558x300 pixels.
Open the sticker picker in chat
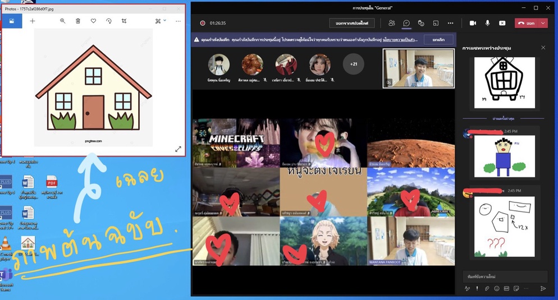[516, 288]
